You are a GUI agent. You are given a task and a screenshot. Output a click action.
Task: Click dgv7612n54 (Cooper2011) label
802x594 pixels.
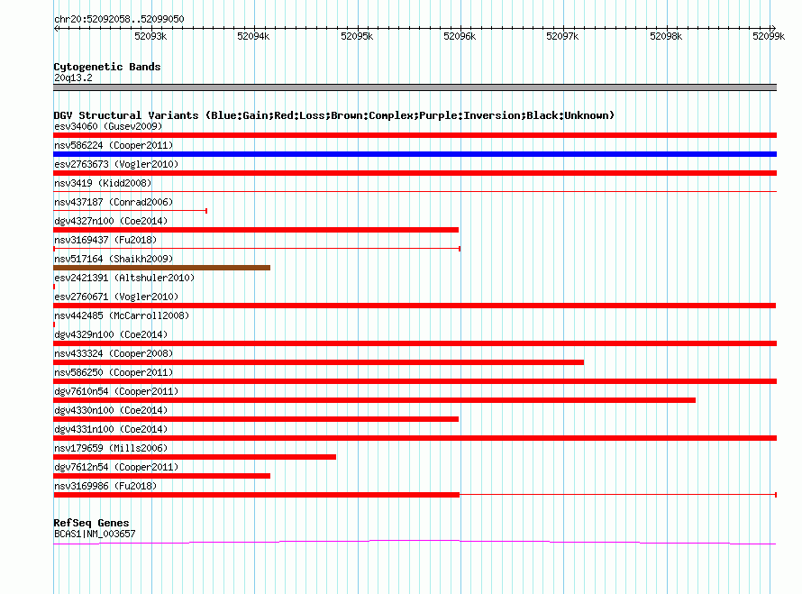coord(116,467)
